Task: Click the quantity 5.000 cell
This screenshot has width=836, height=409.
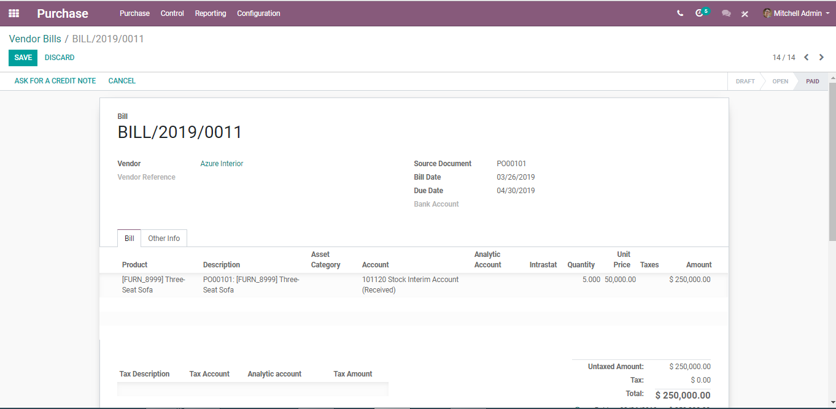Action: 591,280
